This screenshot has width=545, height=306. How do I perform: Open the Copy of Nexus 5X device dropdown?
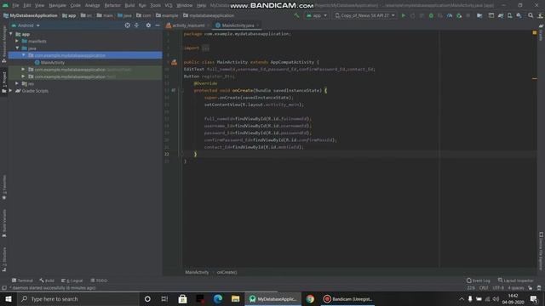click(x=364, y=15)
